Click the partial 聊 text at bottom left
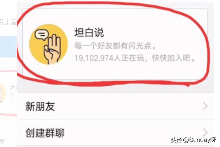 2,141
